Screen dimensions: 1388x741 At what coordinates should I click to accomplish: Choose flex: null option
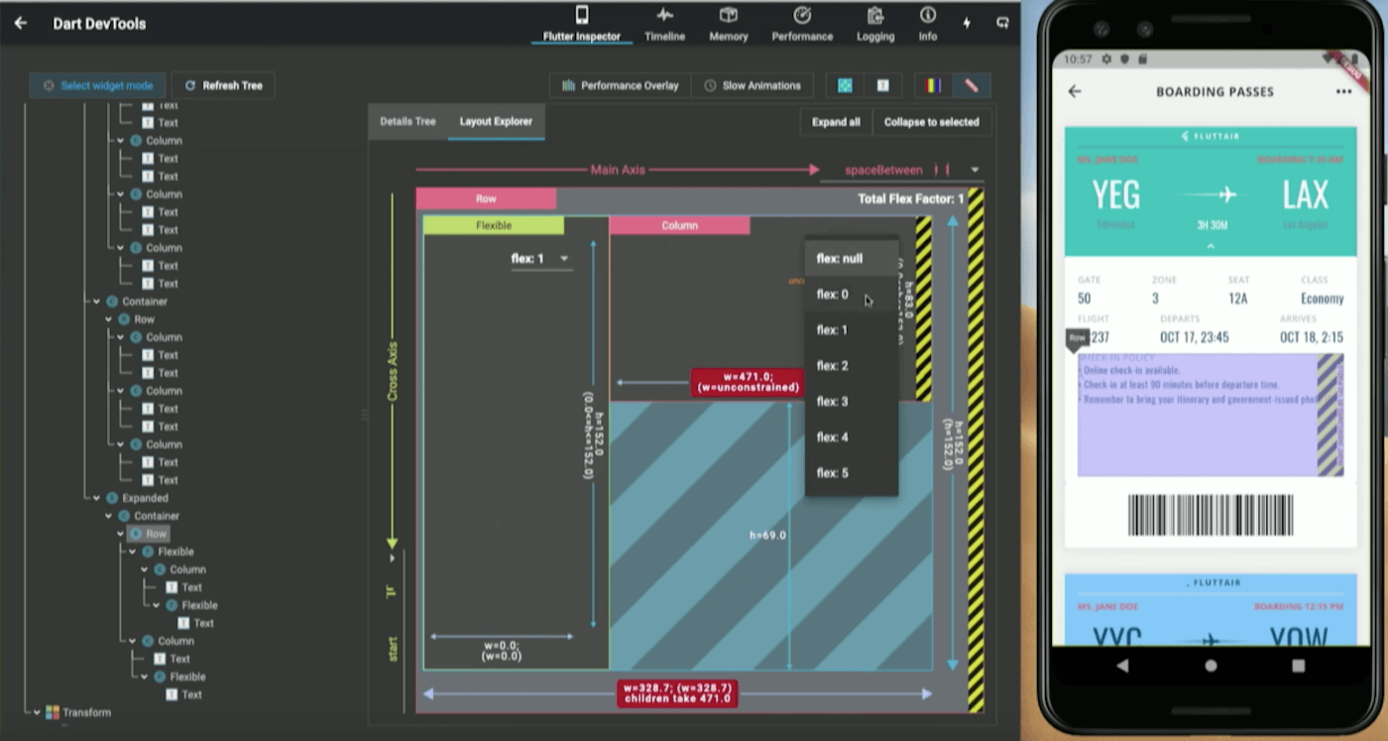[x=851, y=258]
